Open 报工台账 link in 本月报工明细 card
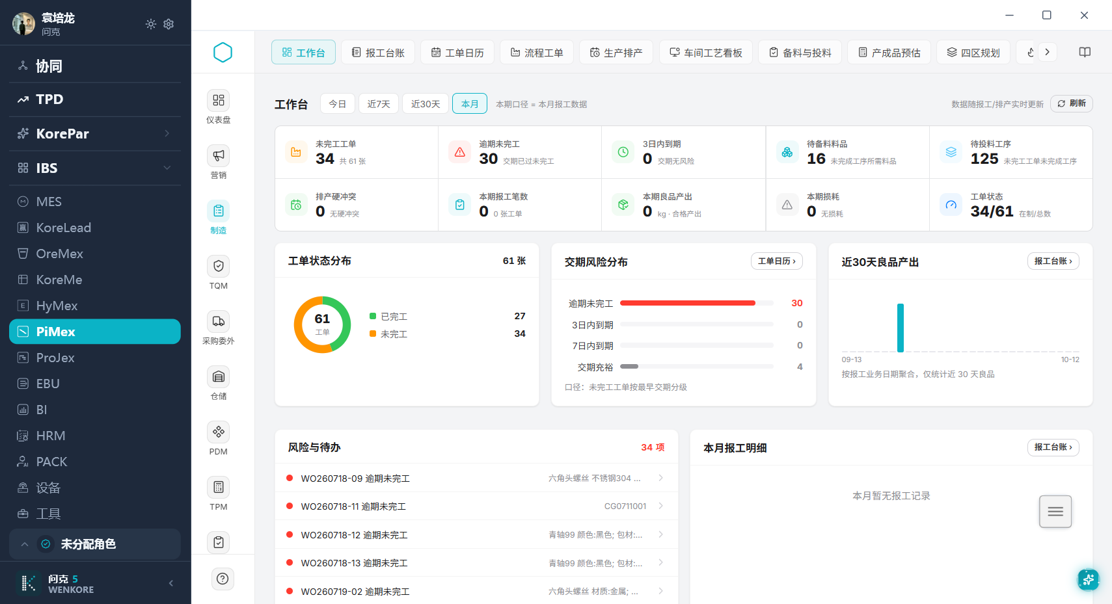1112x604 pixels. (1053, 447)
